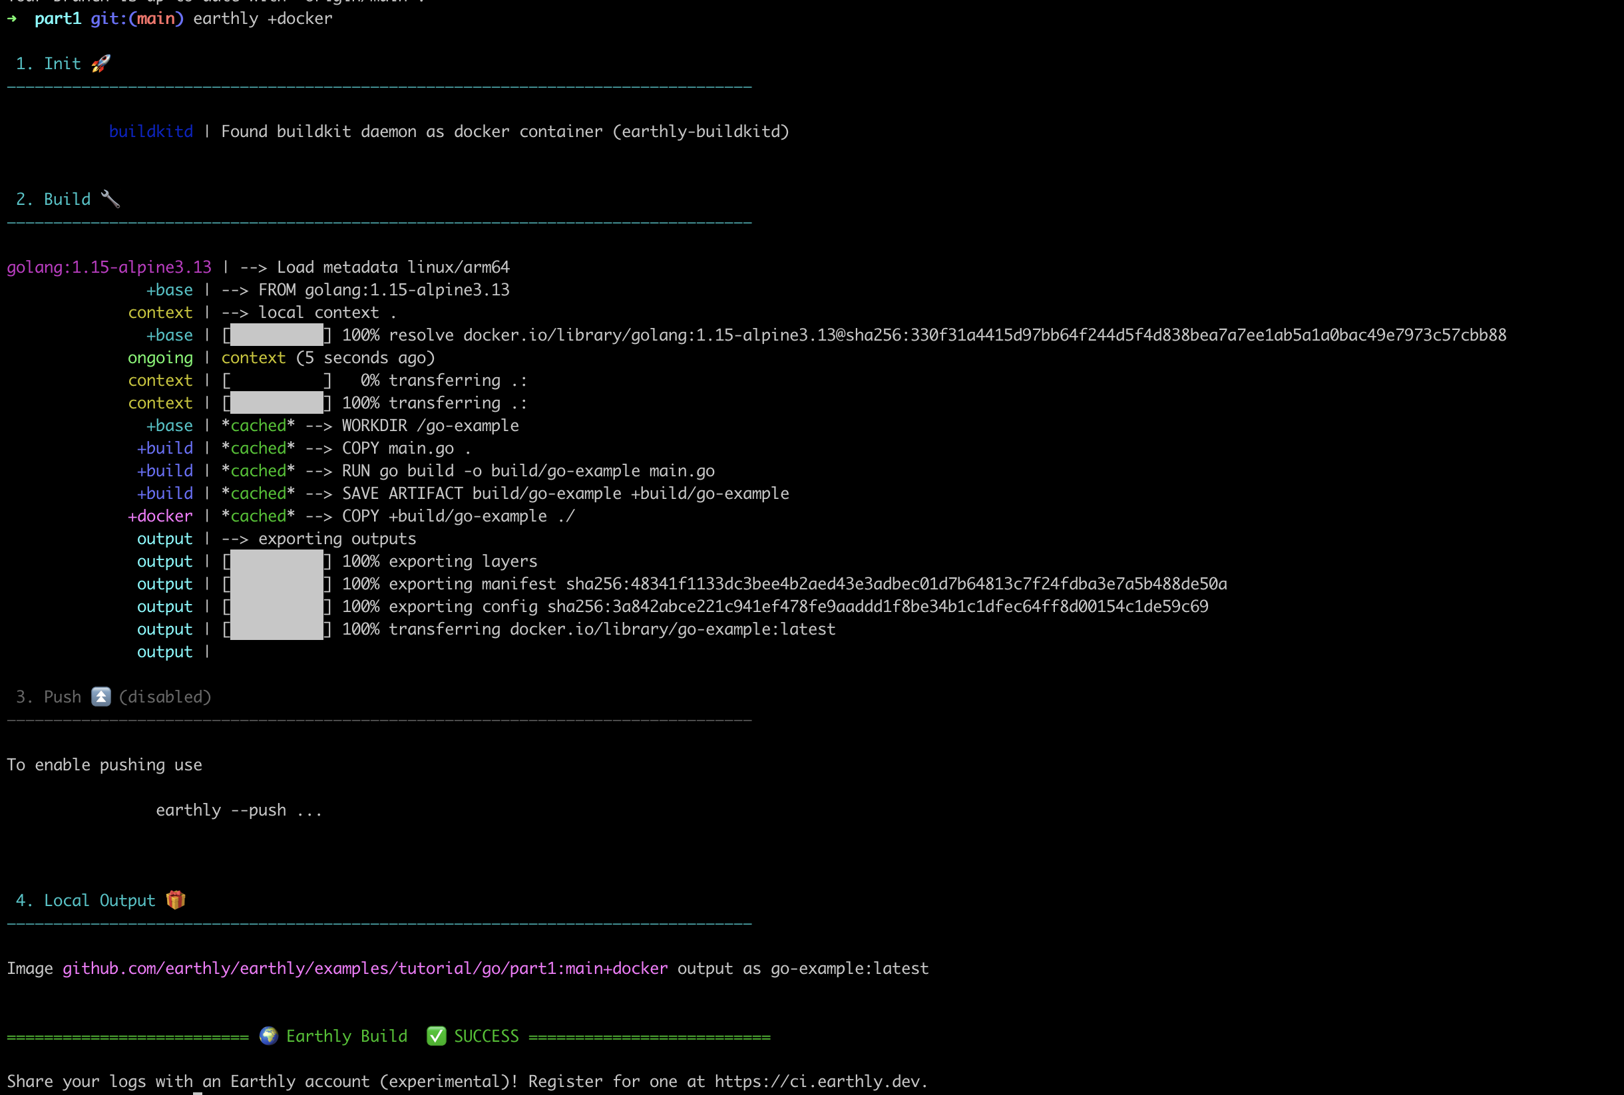The image size is (1624, 1095).
Task: Click the 100% transferring context progress bar
Action: coord(278,403)
